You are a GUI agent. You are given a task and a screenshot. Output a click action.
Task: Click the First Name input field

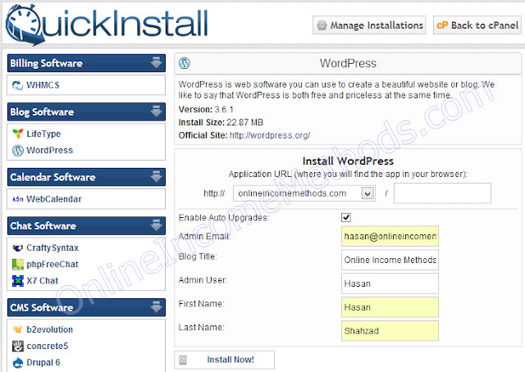coord(390,307)
